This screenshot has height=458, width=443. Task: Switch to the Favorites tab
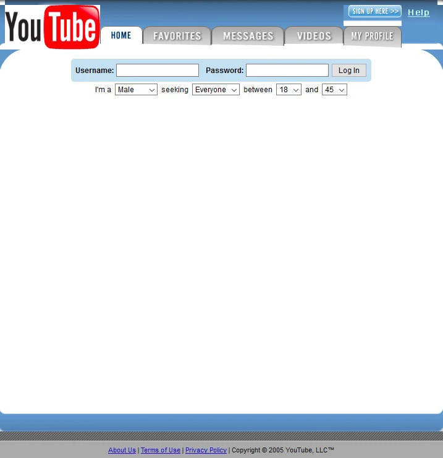pos(177,36)
